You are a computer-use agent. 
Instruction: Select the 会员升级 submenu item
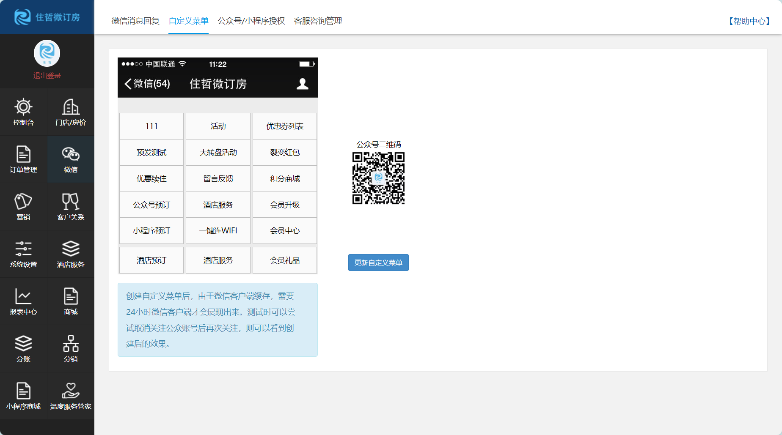[x=285, y=205]
